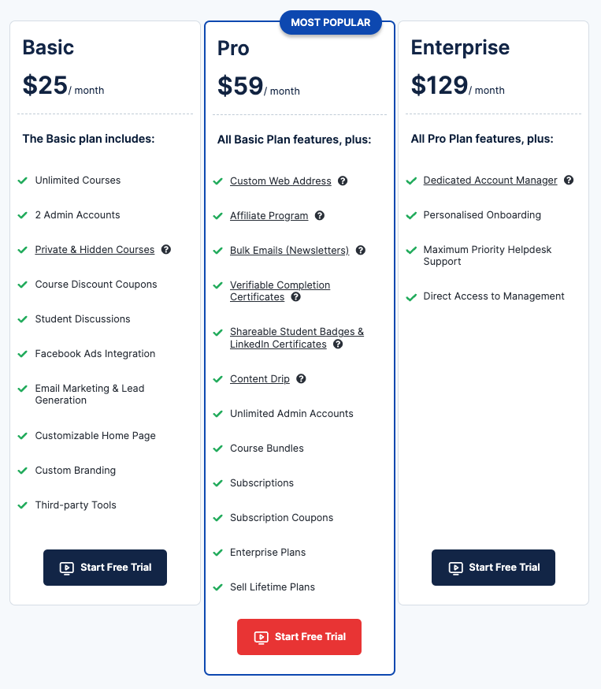Click the help icon beside Custom Web Address
This screenshot has height=689, width=601.
[x=343, y=181]
